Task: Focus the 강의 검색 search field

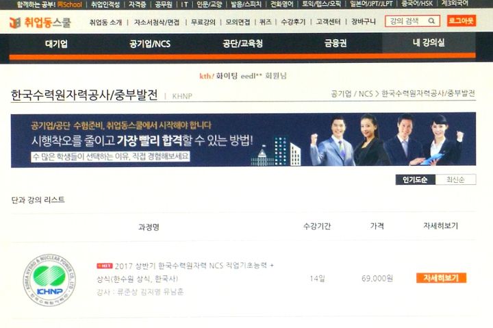Action: pos(412,21)
